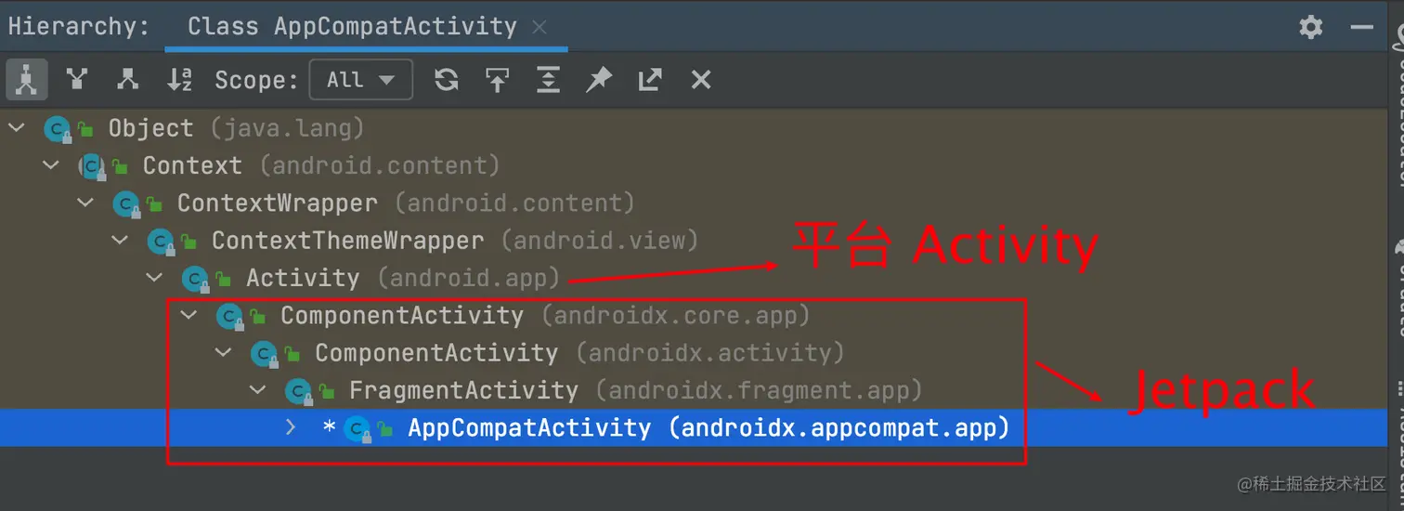Toggle alphabetical sort icon

tap(179, 80)
